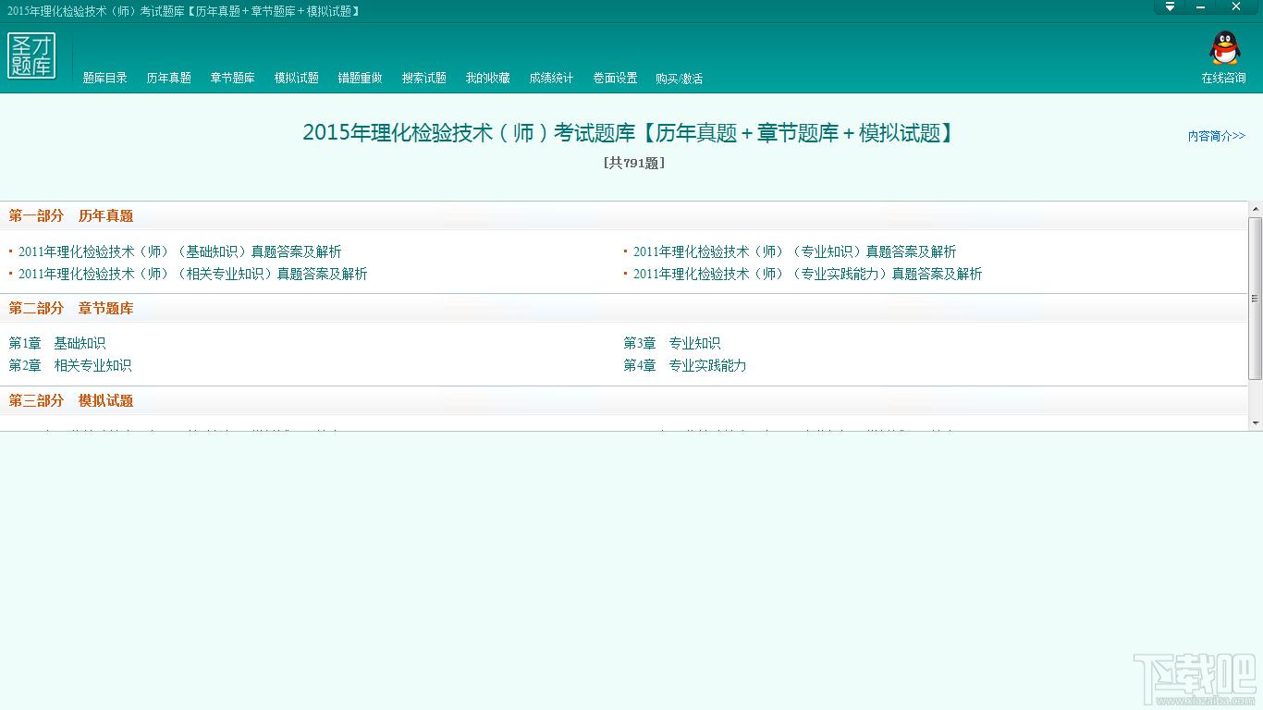Close the application with the X button
The height and width of the screenshot is (710, 1263).
coord(1236,7)
